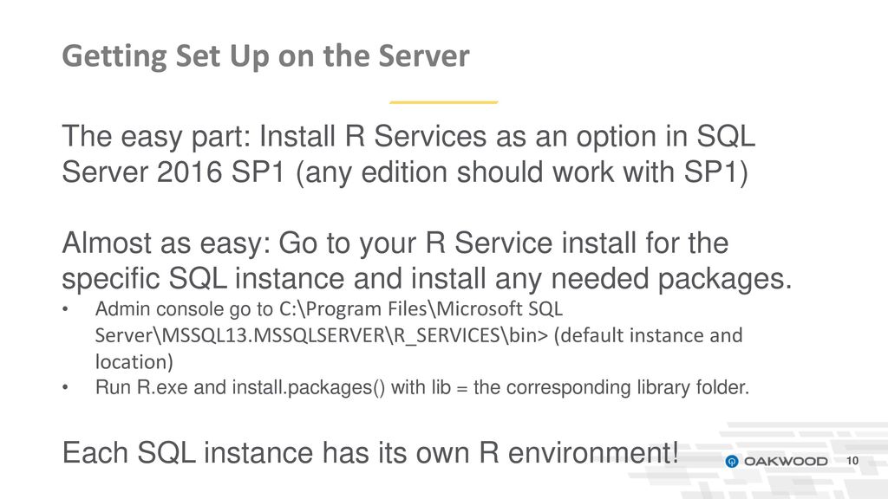Click the Oakwood logo icon
The width and height of the screenshot is (888, 499).
[x=732, y=462]
